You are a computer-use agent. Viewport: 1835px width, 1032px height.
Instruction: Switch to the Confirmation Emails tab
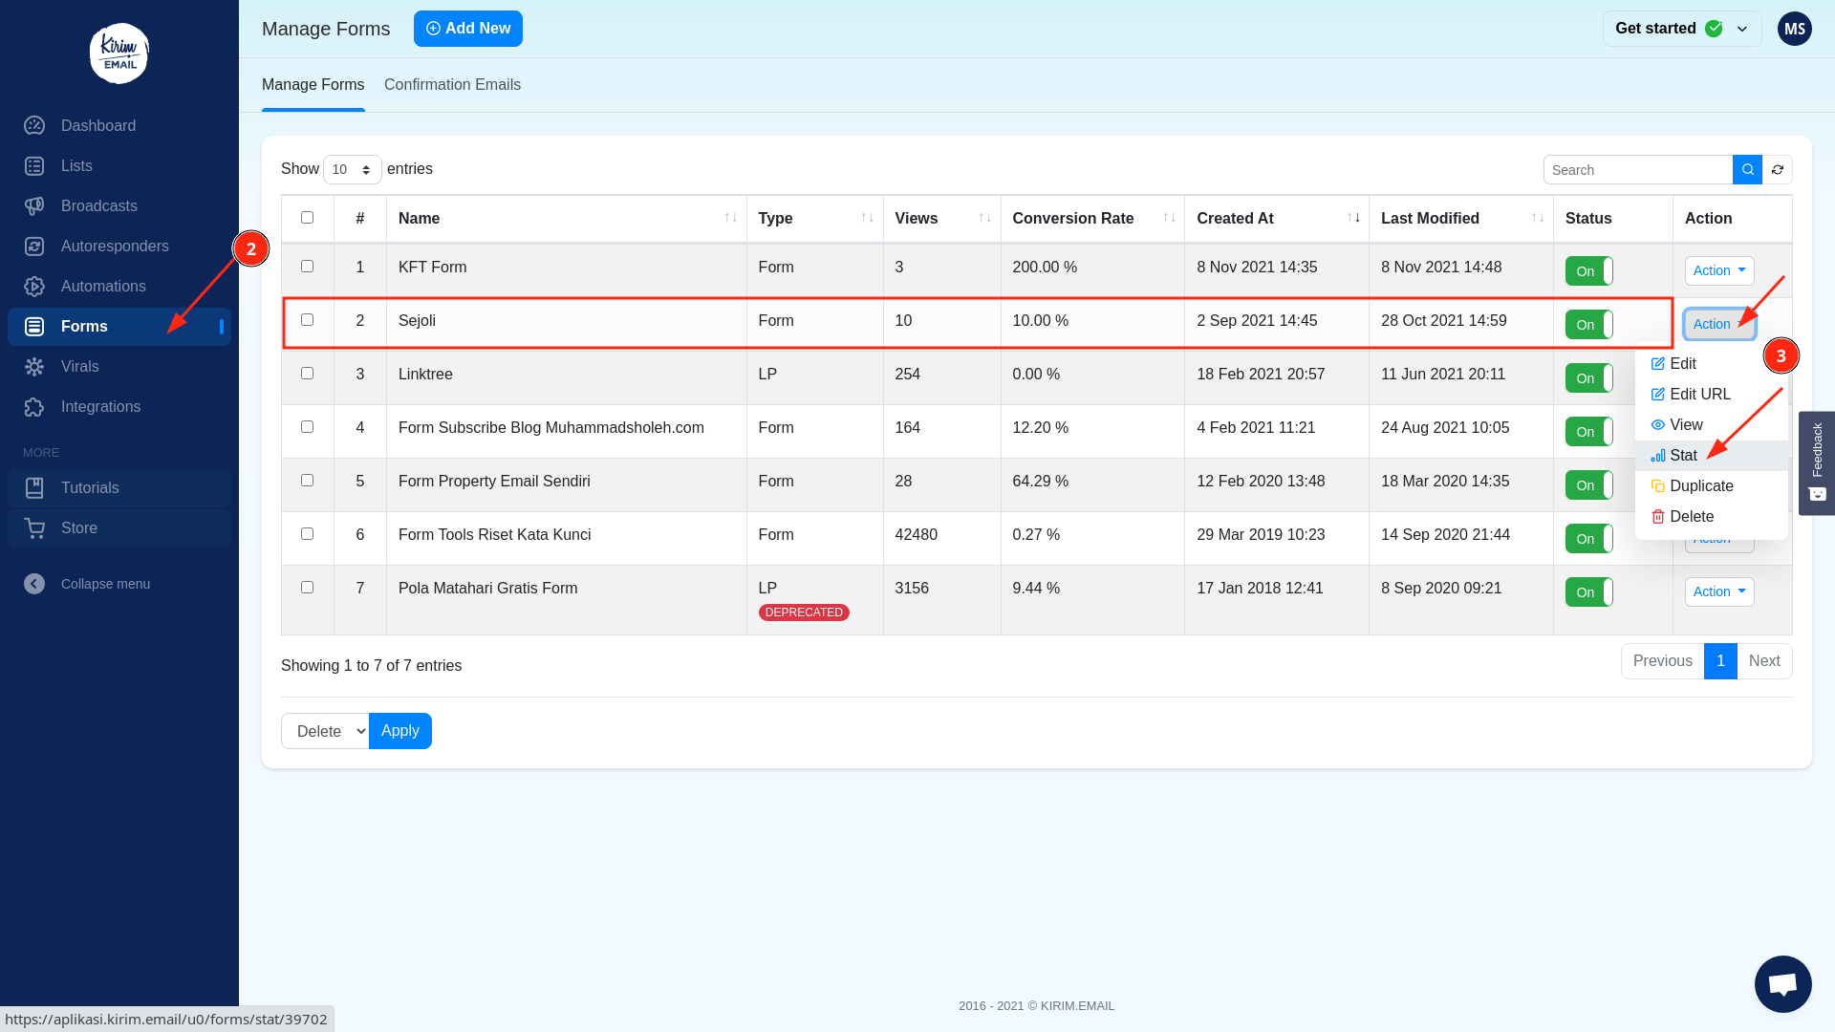[452, 84]
